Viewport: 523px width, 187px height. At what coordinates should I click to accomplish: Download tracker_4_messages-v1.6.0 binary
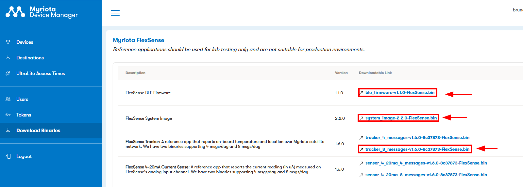point(417,138)
